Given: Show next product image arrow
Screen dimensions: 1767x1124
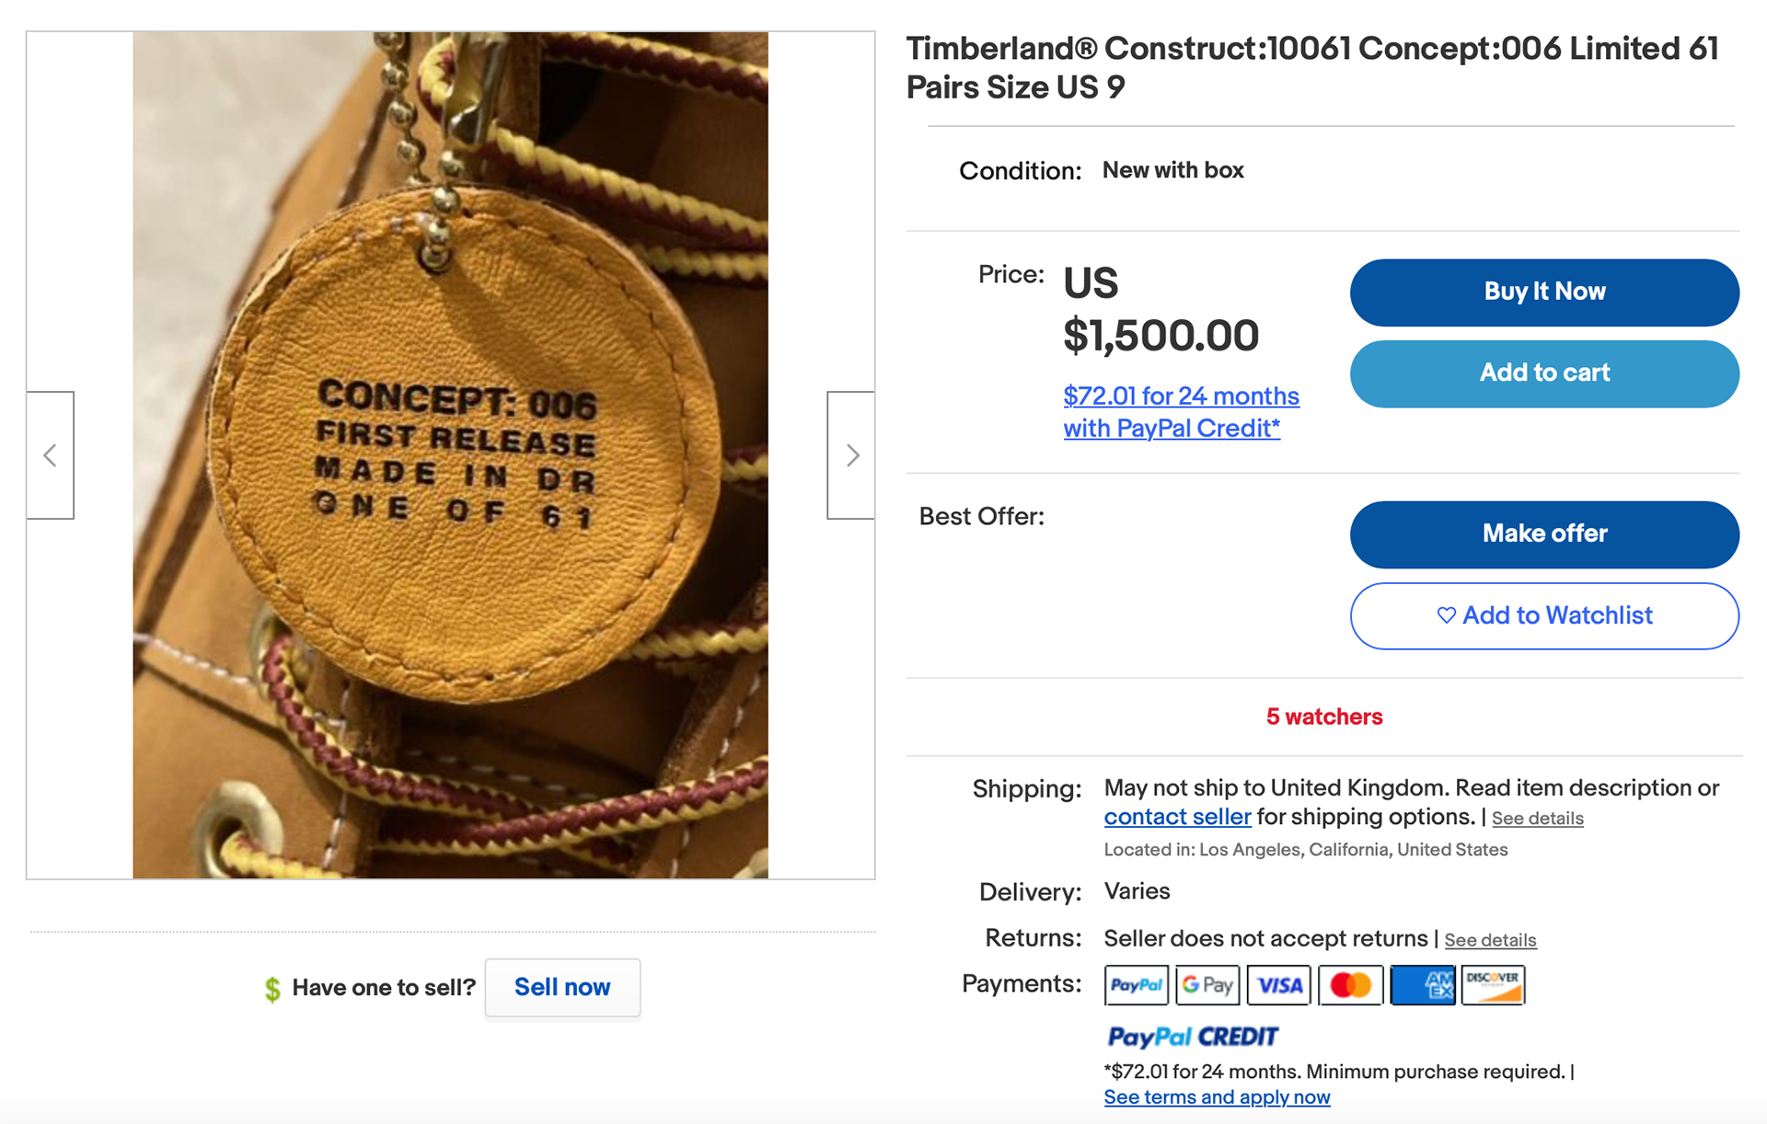Looking at the screenshot, I should pyautogui.click(x=851, y=455).
